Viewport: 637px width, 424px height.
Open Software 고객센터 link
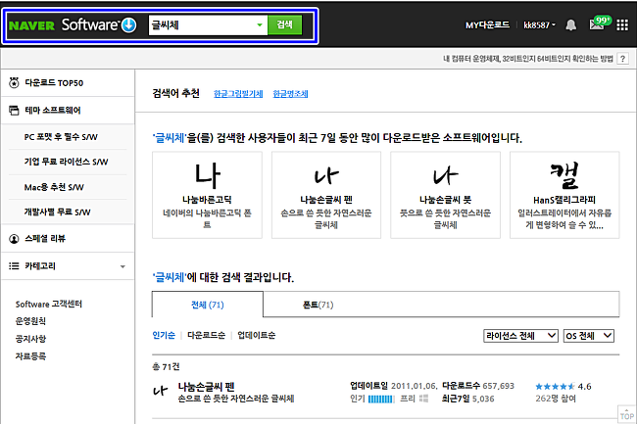(x=49, y=304)
